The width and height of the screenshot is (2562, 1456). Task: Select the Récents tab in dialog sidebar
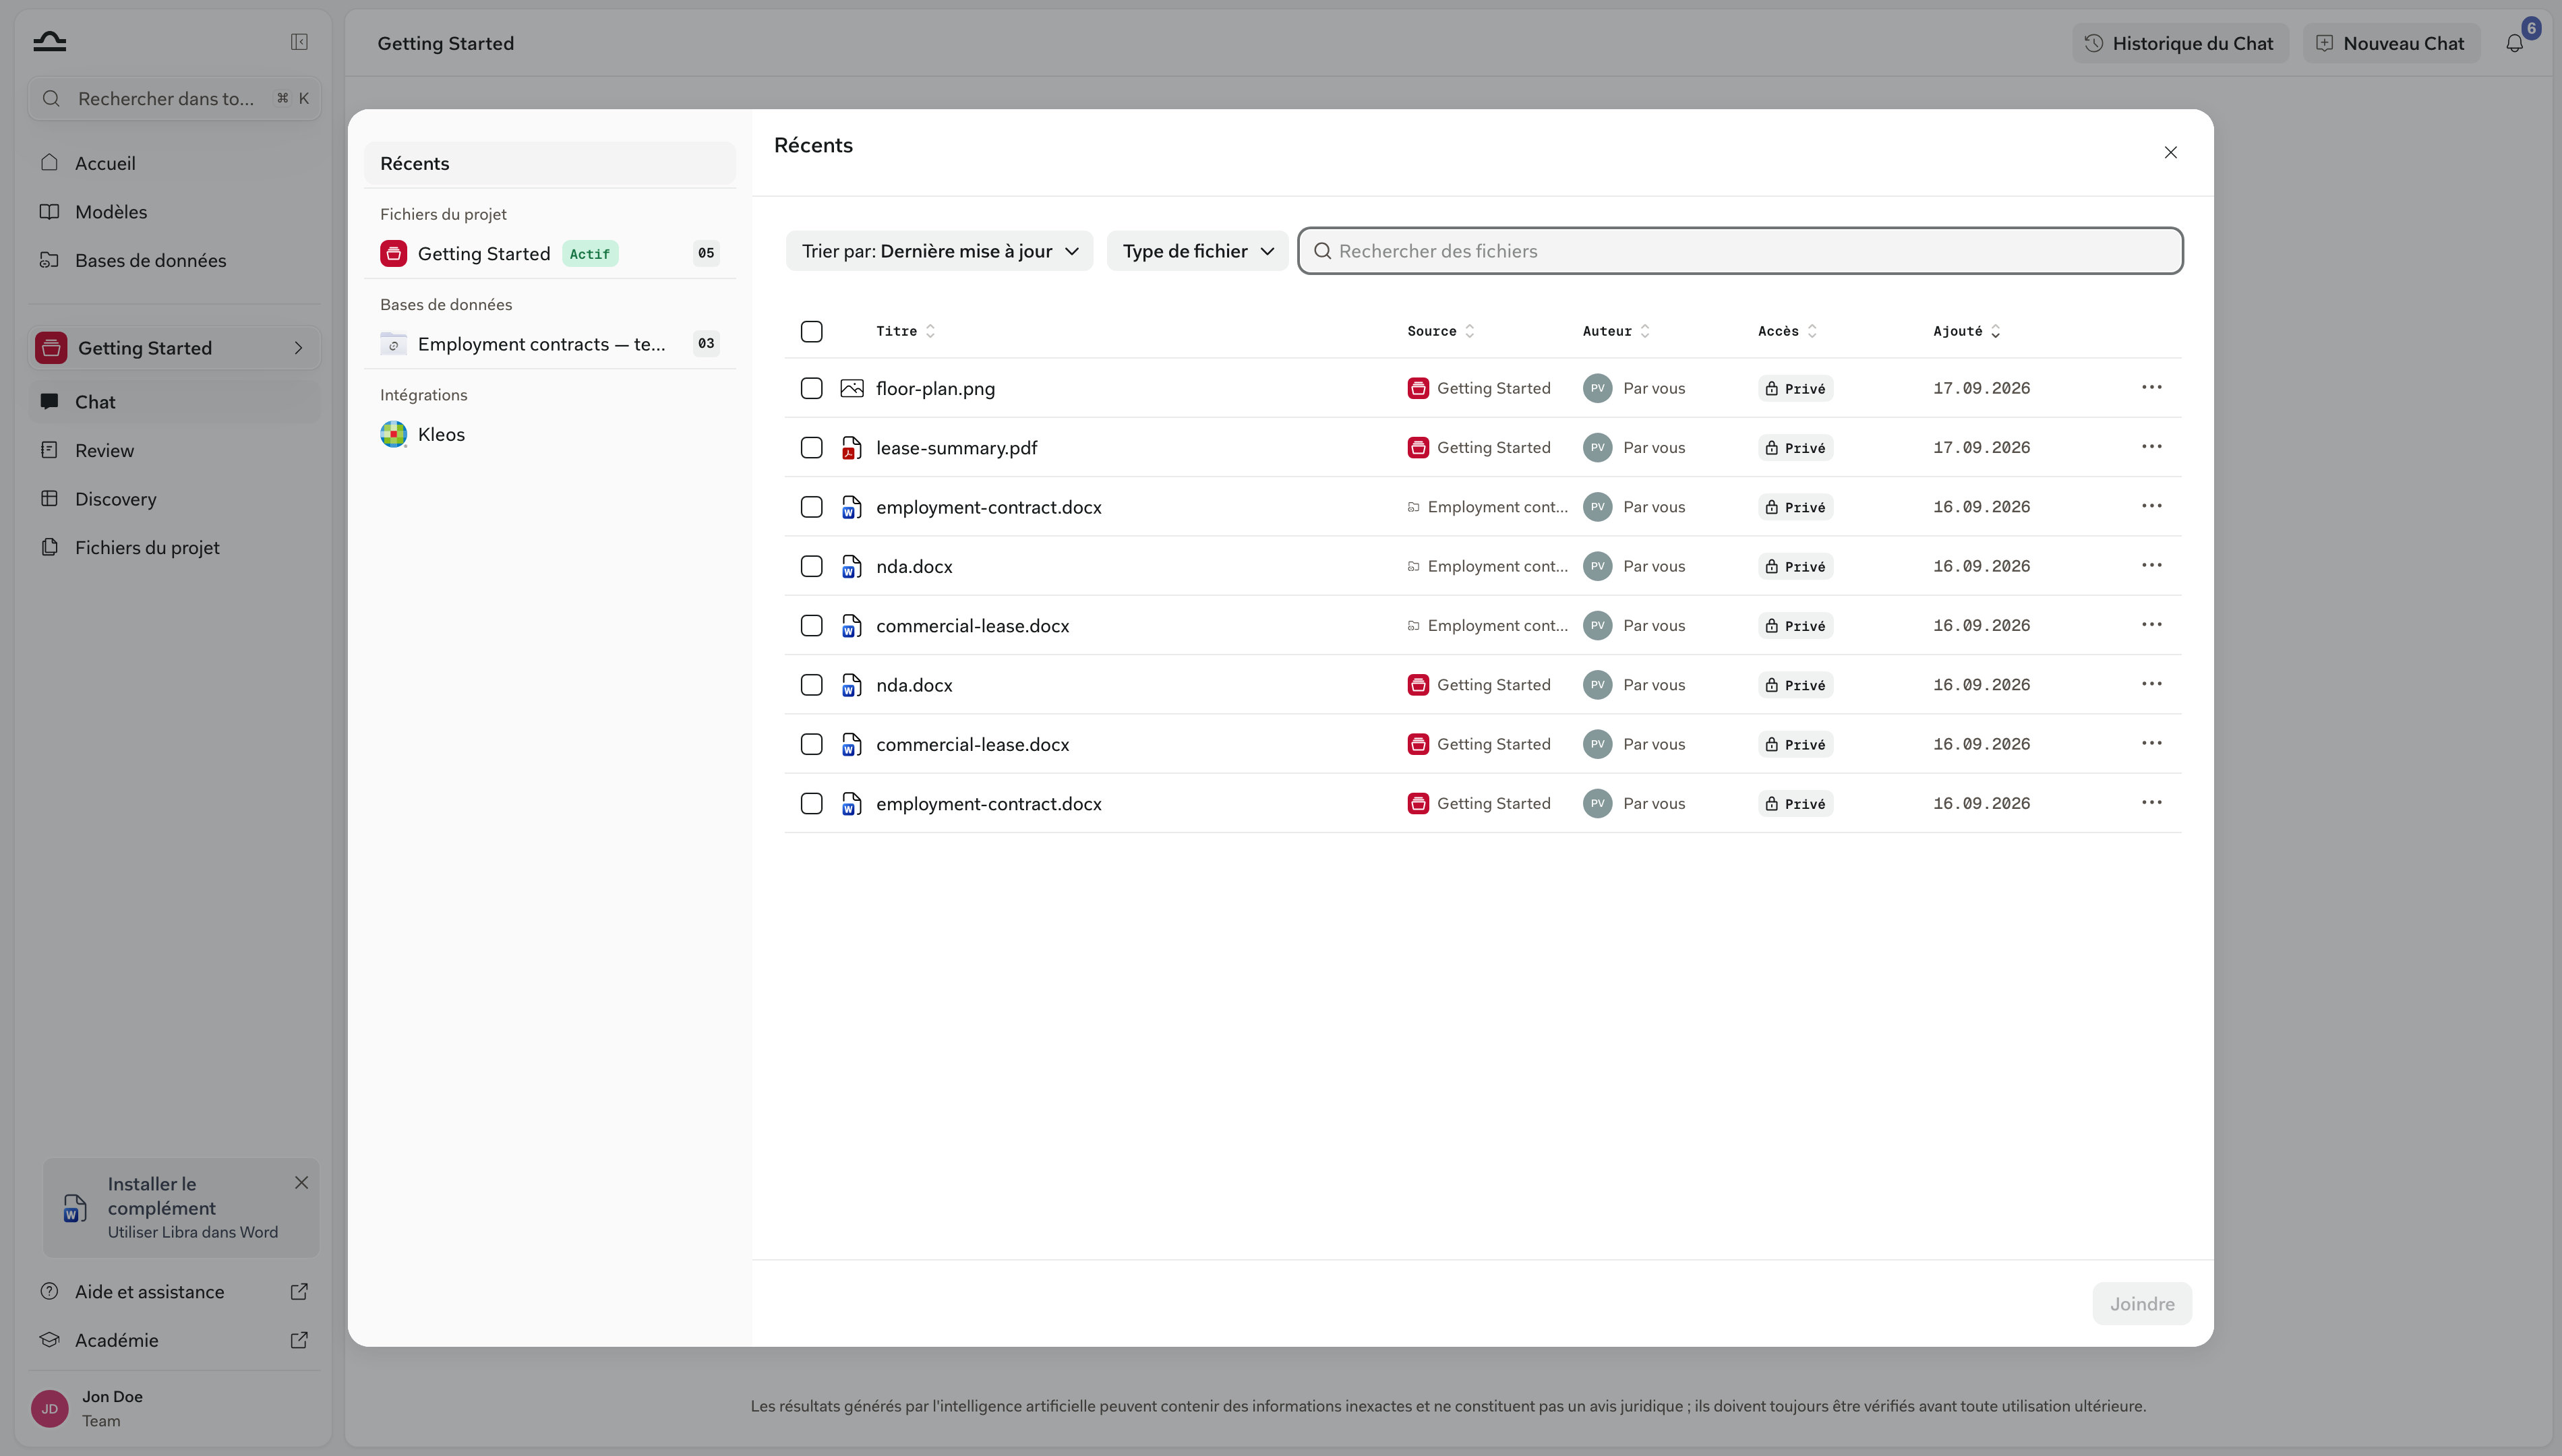tap(550, 163)
